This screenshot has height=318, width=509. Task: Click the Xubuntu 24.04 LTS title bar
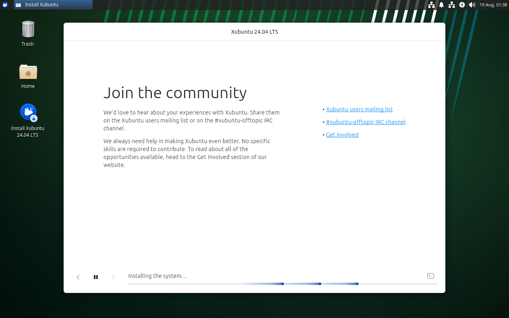click(254, 32)
